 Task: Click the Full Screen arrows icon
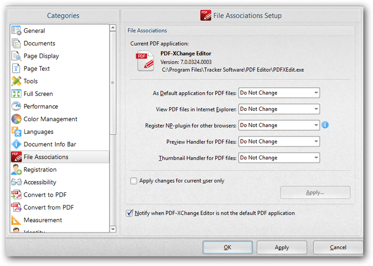[x=17, y=94]
